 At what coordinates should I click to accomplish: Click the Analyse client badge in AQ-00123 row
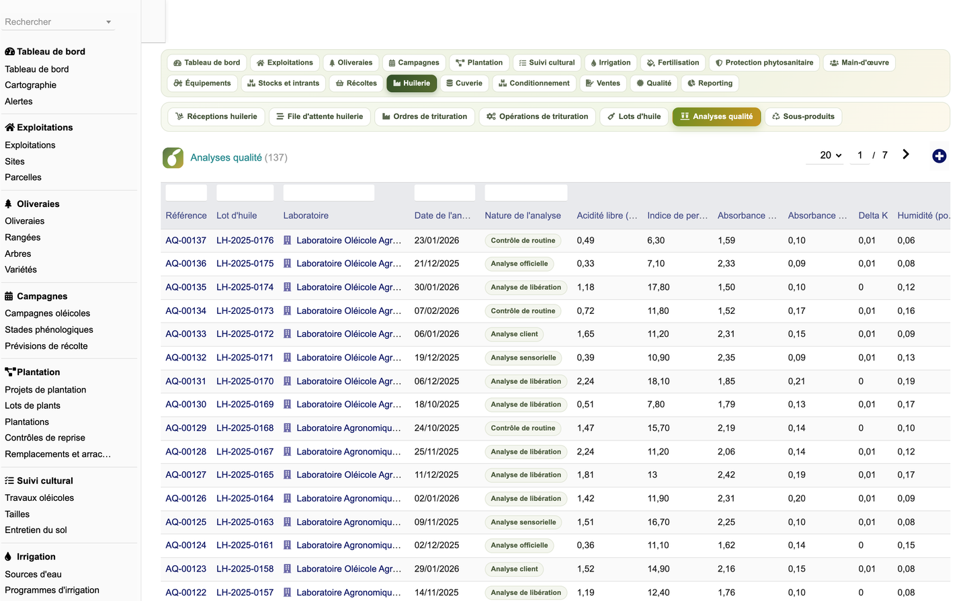[x=515, y=569]
